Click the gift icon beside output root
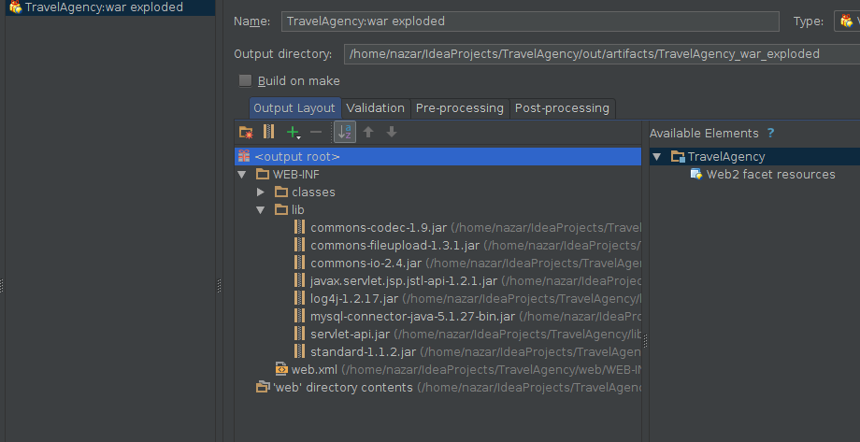This screenshot has width=860, height=442. 244,156
